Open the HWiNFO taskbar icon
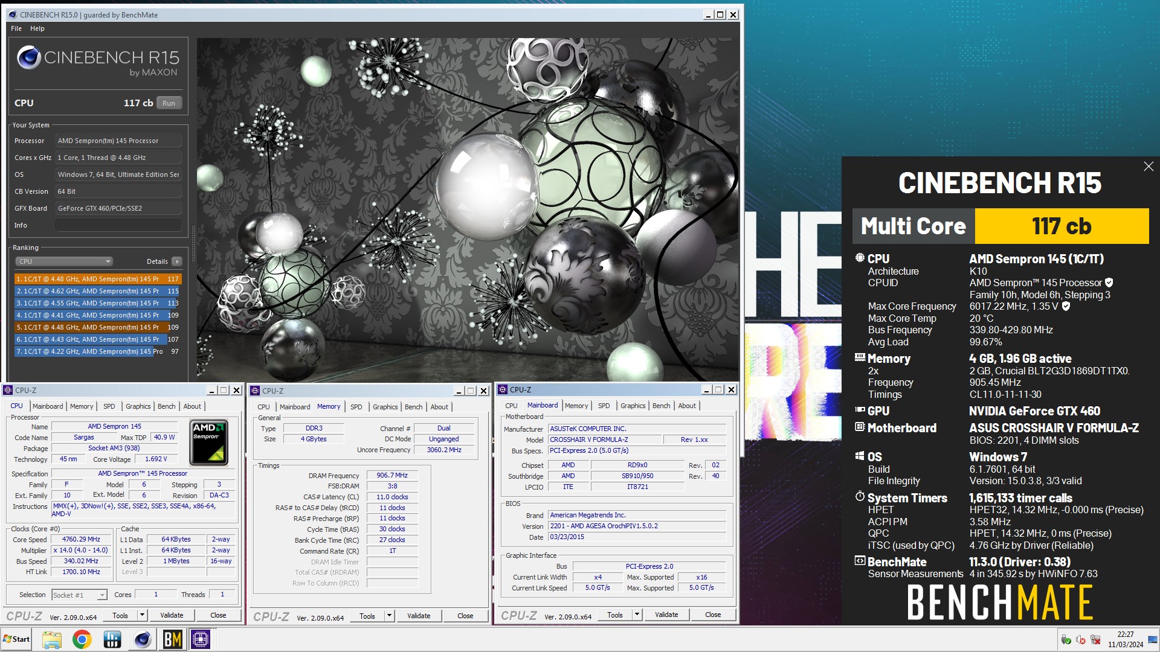 (x=112, y=639)
